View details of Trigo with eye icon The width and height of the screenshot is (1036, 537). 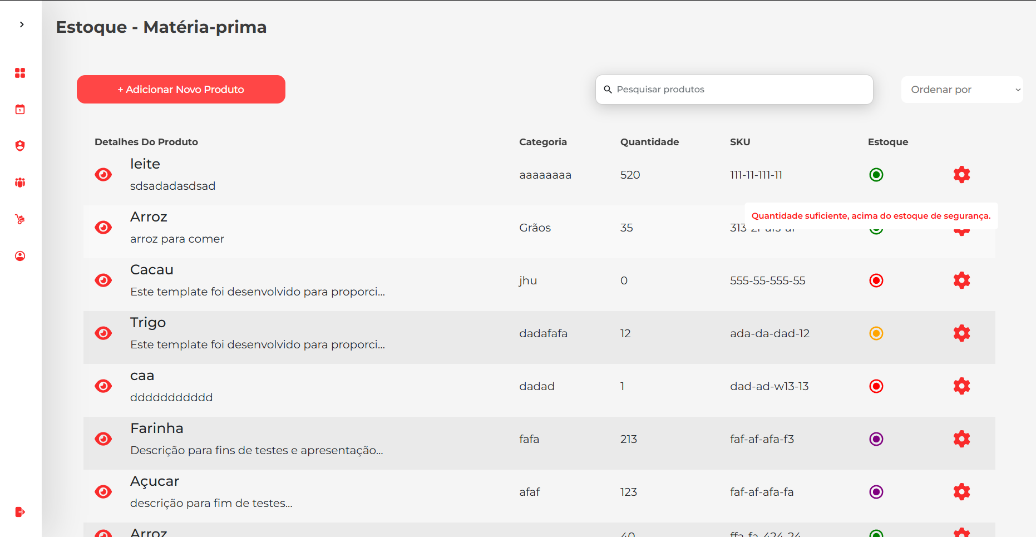(x=103, y=333)
